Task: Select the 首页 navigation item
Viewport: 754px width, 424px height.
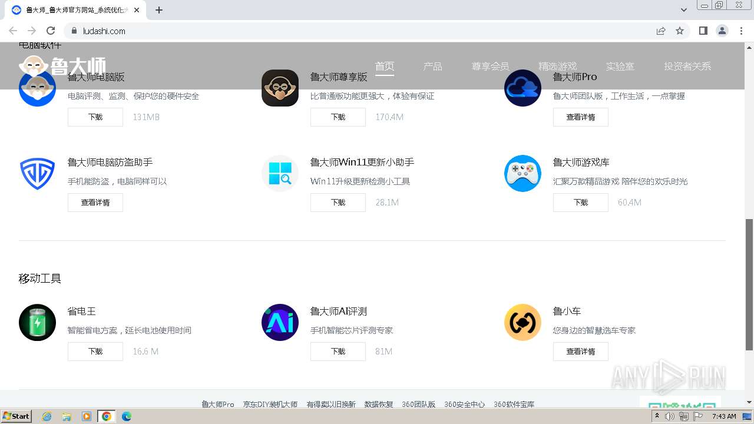Action: click(385, 66)
